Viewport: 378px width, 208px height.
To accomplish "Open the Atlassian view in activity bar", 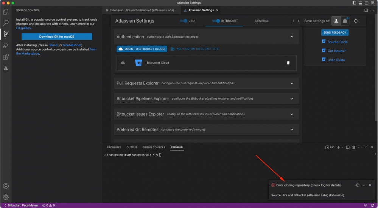I will pyautogui.click(x=6, y=68).
